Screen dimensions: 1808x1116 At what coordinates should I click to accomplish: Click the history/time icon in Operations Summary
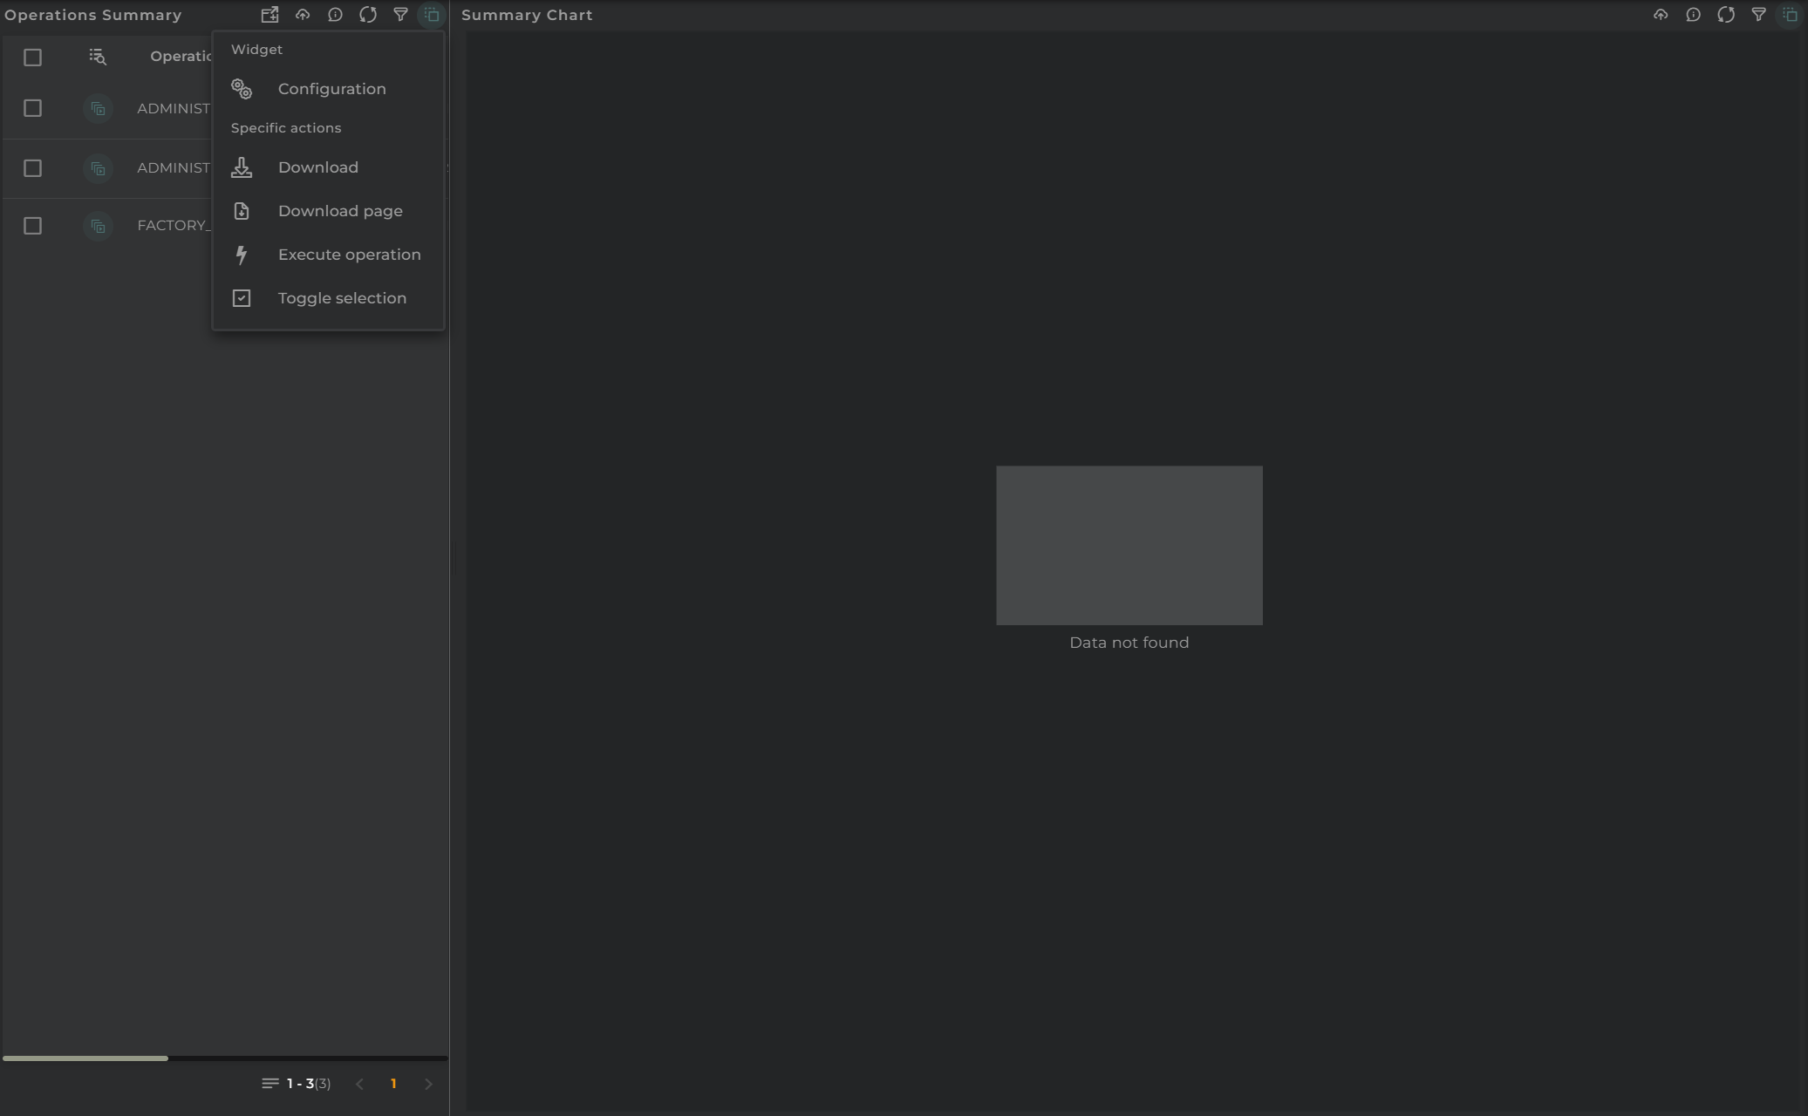336,14
